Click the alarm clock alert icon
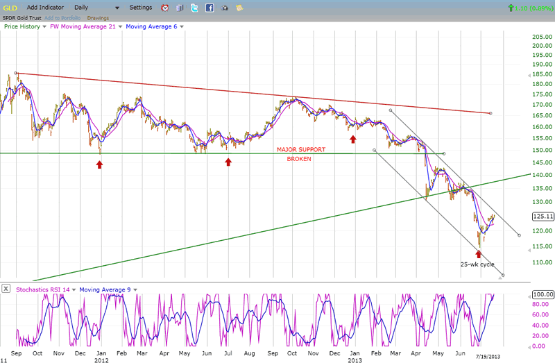The width and height of the screenshot is (555, 363). (165, 8)
